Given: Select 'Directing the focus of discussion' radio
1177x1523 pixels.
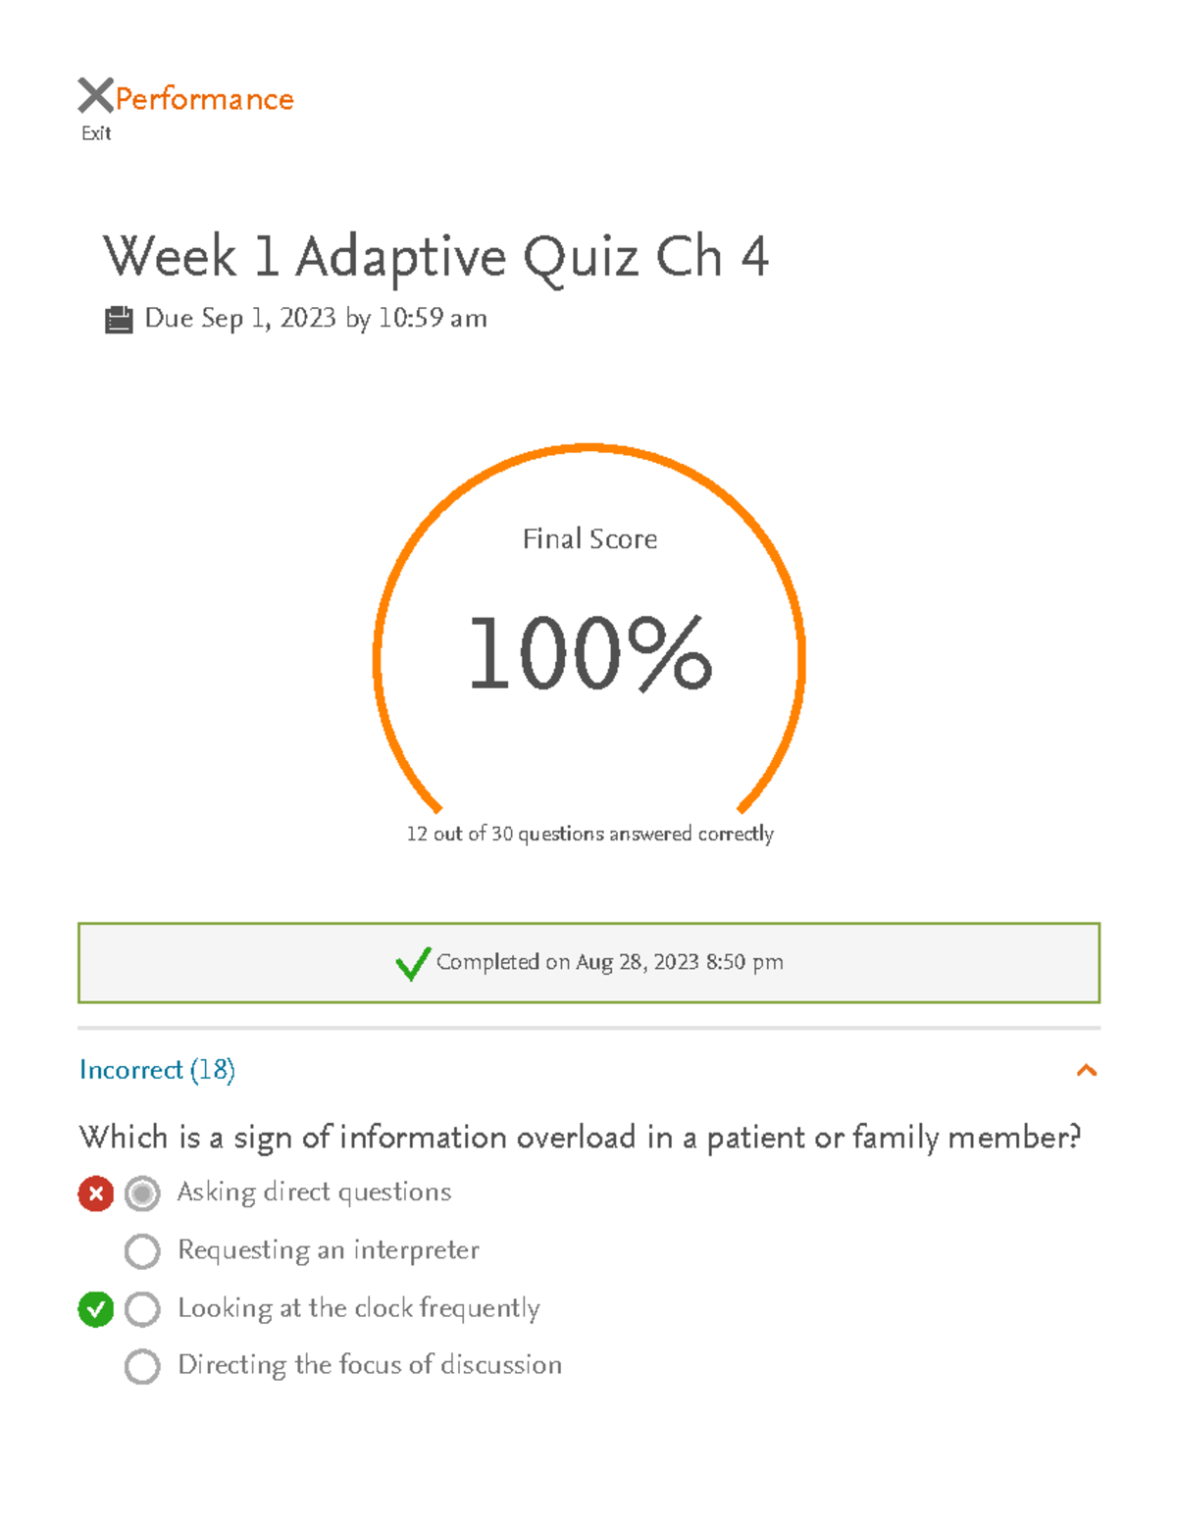Looking at the screenshot, I should [x=142, y=1366].
